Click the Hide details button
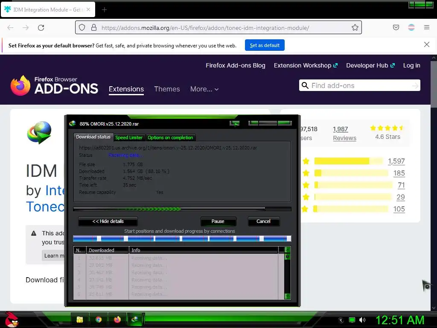This screenshot has height=328, width=437. 108,221
